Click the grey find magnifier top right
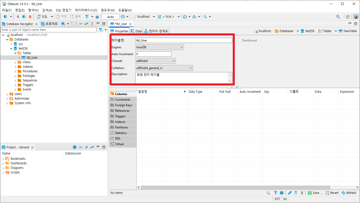The height and width of the screenshot is (203, 360). pos(338,17)
